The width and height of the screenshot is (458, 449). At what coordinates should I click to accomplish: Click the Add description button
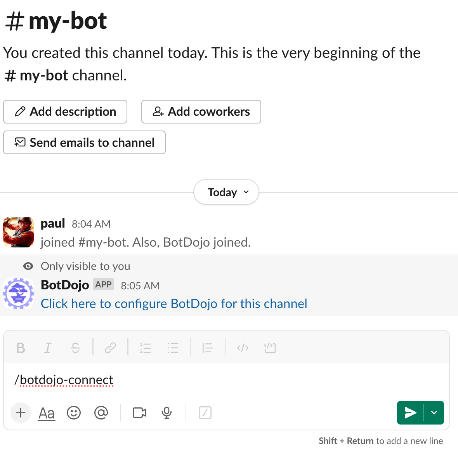coord(65,111)
